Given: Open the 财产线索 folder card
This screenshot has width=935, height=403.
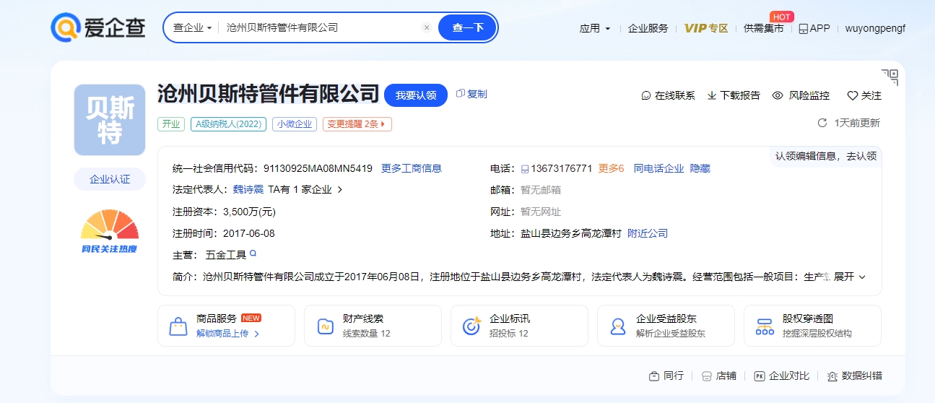Looking at the screenshot, I should pyautogui.click(x=373, y=326).
